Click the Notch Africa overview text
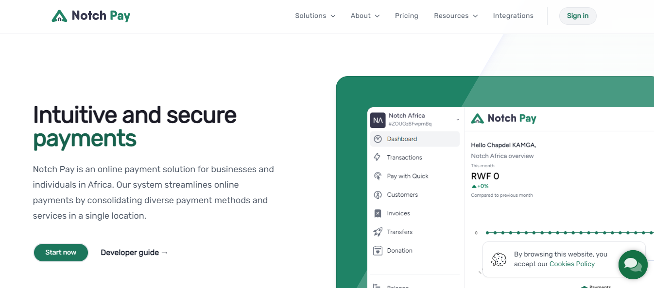Image resolution: width=654 pixels, height=288 pixels. (502, 156)
